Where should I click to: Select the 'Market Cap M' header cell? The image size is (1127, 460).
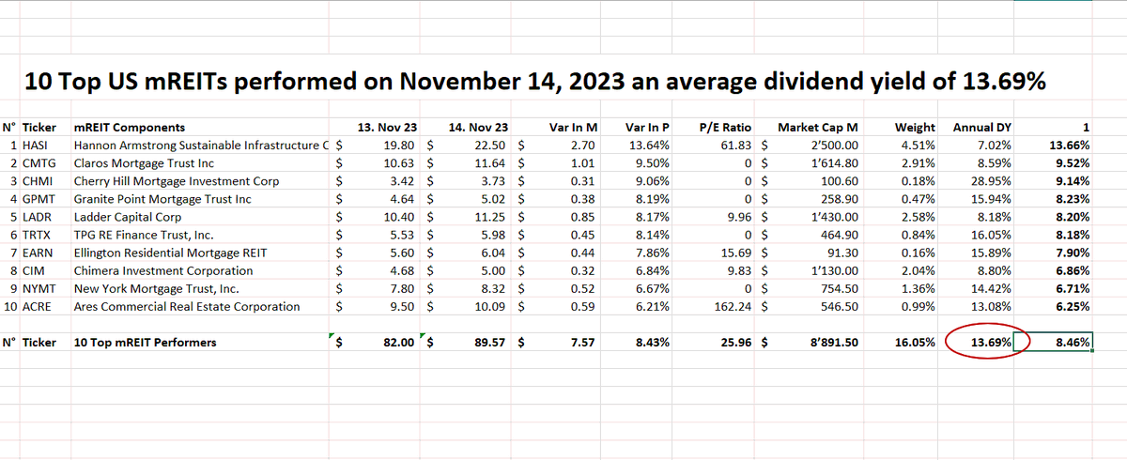click(x=819, y=128)
